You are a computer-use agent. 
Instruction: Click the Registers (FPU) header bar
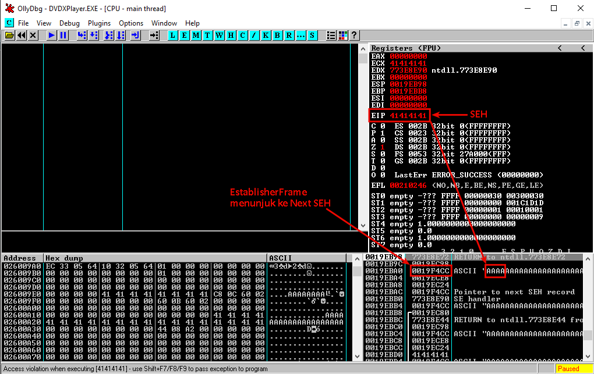[481, 48]
